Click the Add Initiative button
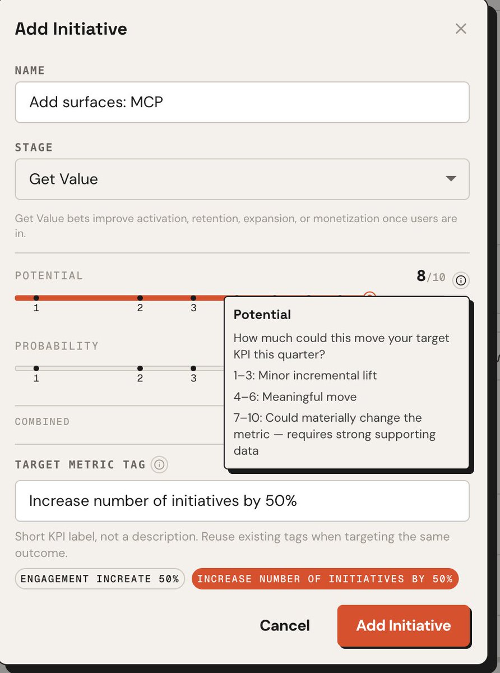The image size is (500, 673). coord(403,625)
